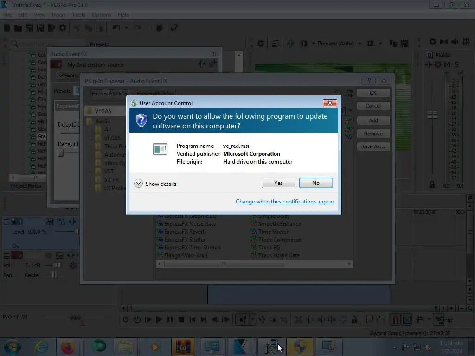This screenshot has height=356, width=475.
Task: Click Audio Properties gear in Master Bus toolbar
Action: point(433,42)
